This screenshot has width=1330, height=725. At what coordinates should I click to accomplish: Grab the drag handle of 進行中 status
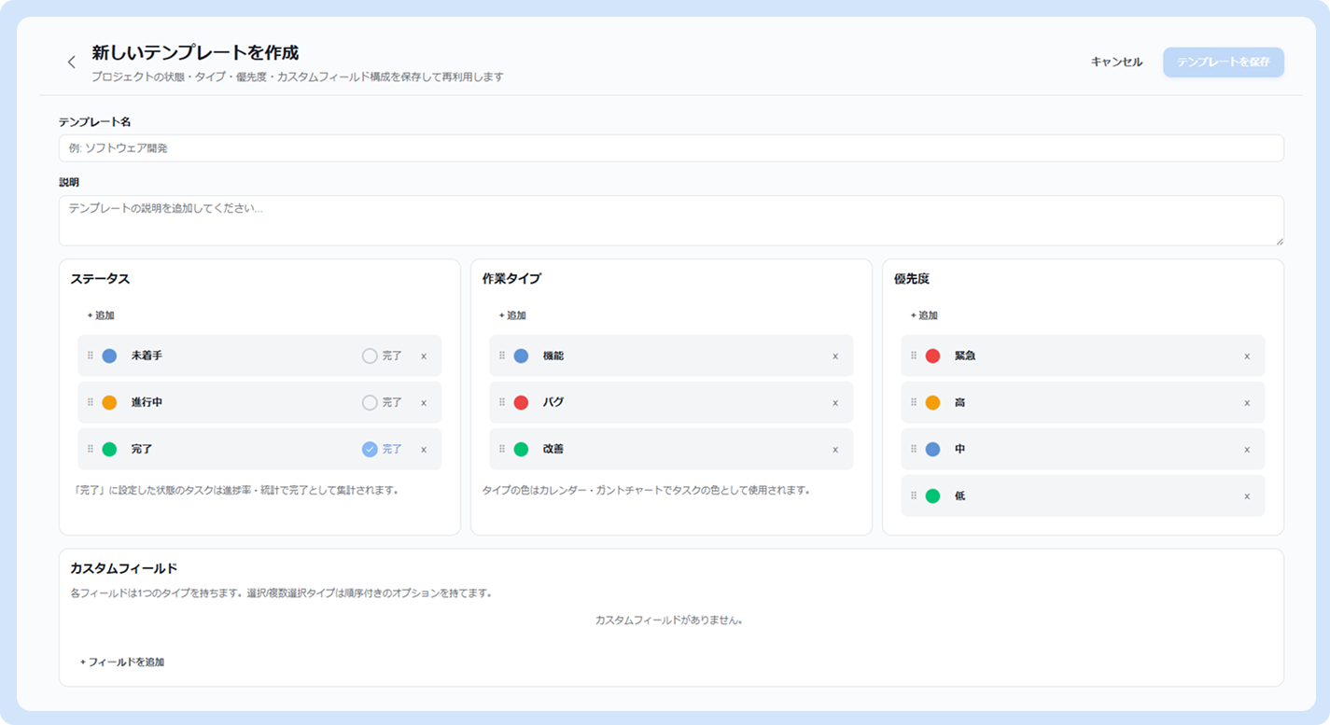tap(91, 402)
